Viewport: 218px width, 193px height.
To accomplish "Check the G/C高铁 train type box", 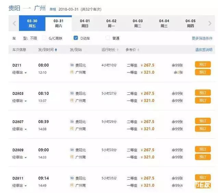I will point(44,38).
